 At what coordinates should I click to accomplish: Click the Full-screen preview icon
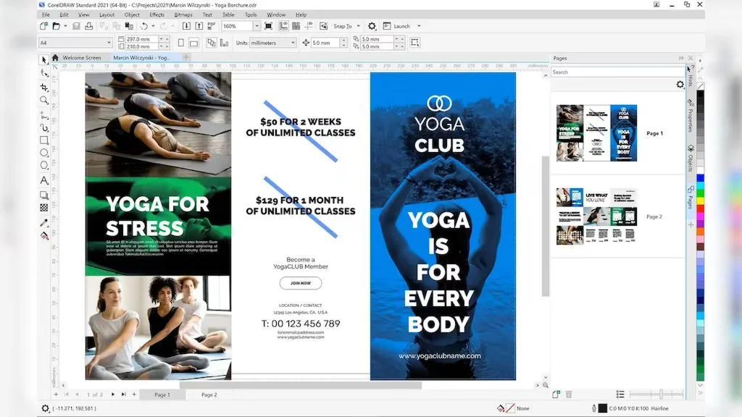point(268,26)
